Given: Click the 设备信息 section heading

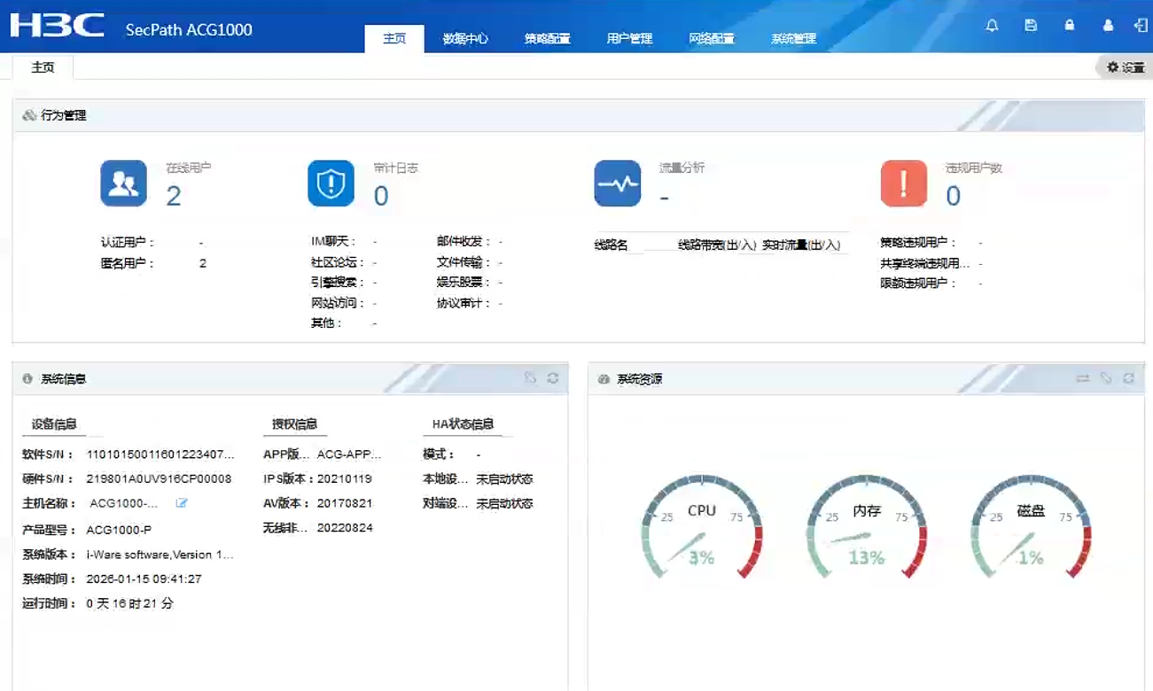Looking at the screenshot, I should coord(54,424).
